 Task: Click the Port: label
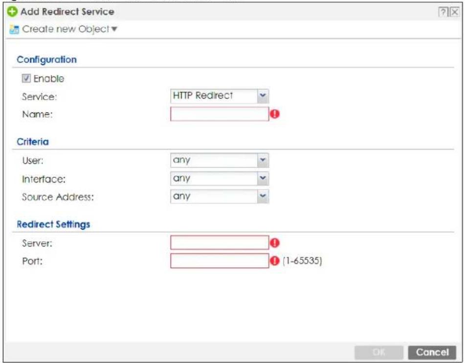32,261
